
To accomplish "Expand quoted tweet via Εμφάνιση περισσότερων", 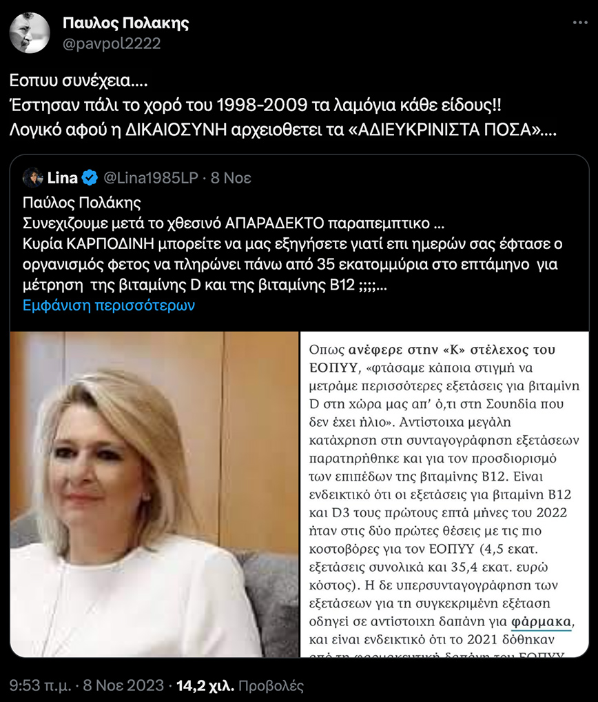I will [109, 305].
